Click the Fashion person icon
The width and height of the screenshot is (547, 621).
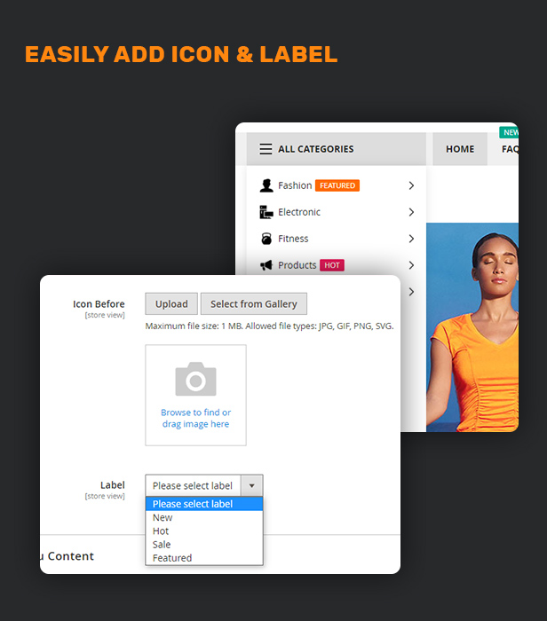[x=266, y=185]
